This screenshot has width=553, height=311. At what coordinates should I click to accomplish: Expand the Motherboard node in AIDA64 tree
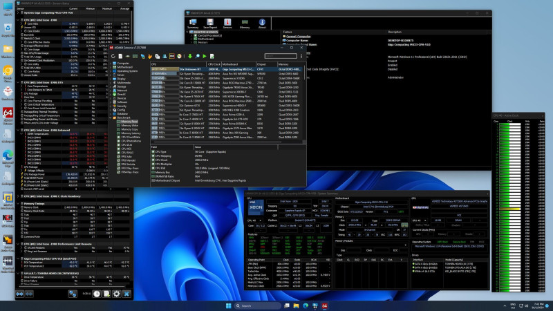[111, 67]
